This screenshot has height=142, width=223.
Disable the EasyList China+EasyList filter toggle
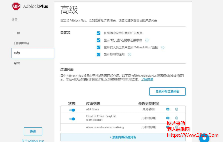click(x=72, y=119)
